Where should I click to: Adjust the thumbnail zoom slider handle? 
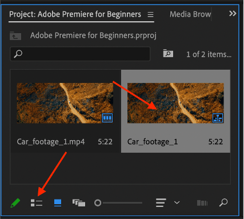[x=98, y=203]
